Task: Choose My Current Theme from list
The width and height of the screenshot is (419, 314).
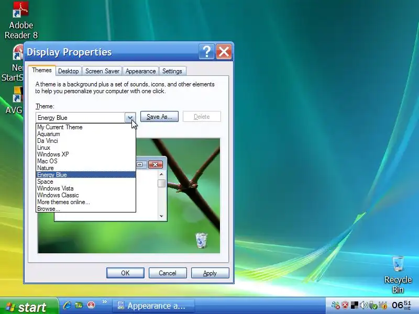Action: pos(86,127)
